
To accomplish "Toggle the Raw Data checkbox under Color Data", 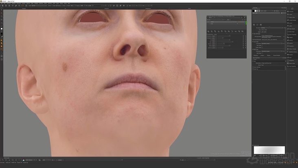I will coord(262,46).
